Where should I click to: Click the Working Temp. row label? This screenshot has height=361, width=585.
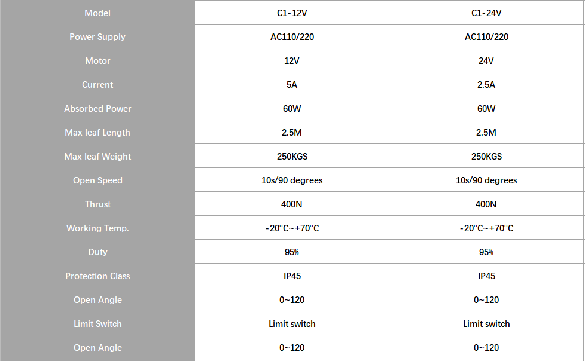(x=97, y=228)
